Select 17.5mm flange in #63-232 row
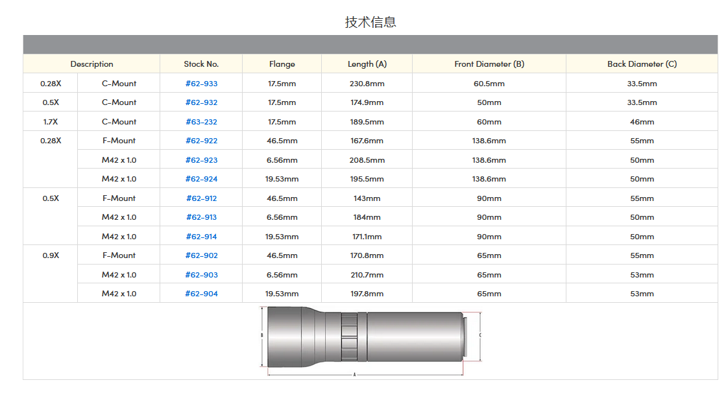This screenshot has width=728, height=402. (x=282, y=122)
